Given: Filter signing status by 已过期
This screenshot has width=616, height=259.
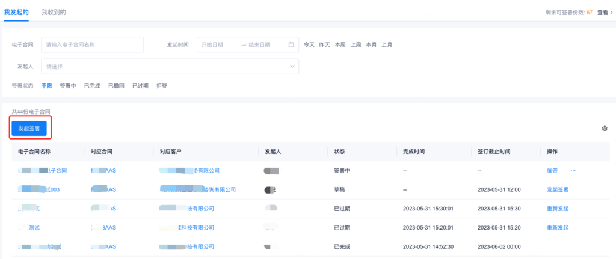Looking at the screenshot, I should (140, 86).
